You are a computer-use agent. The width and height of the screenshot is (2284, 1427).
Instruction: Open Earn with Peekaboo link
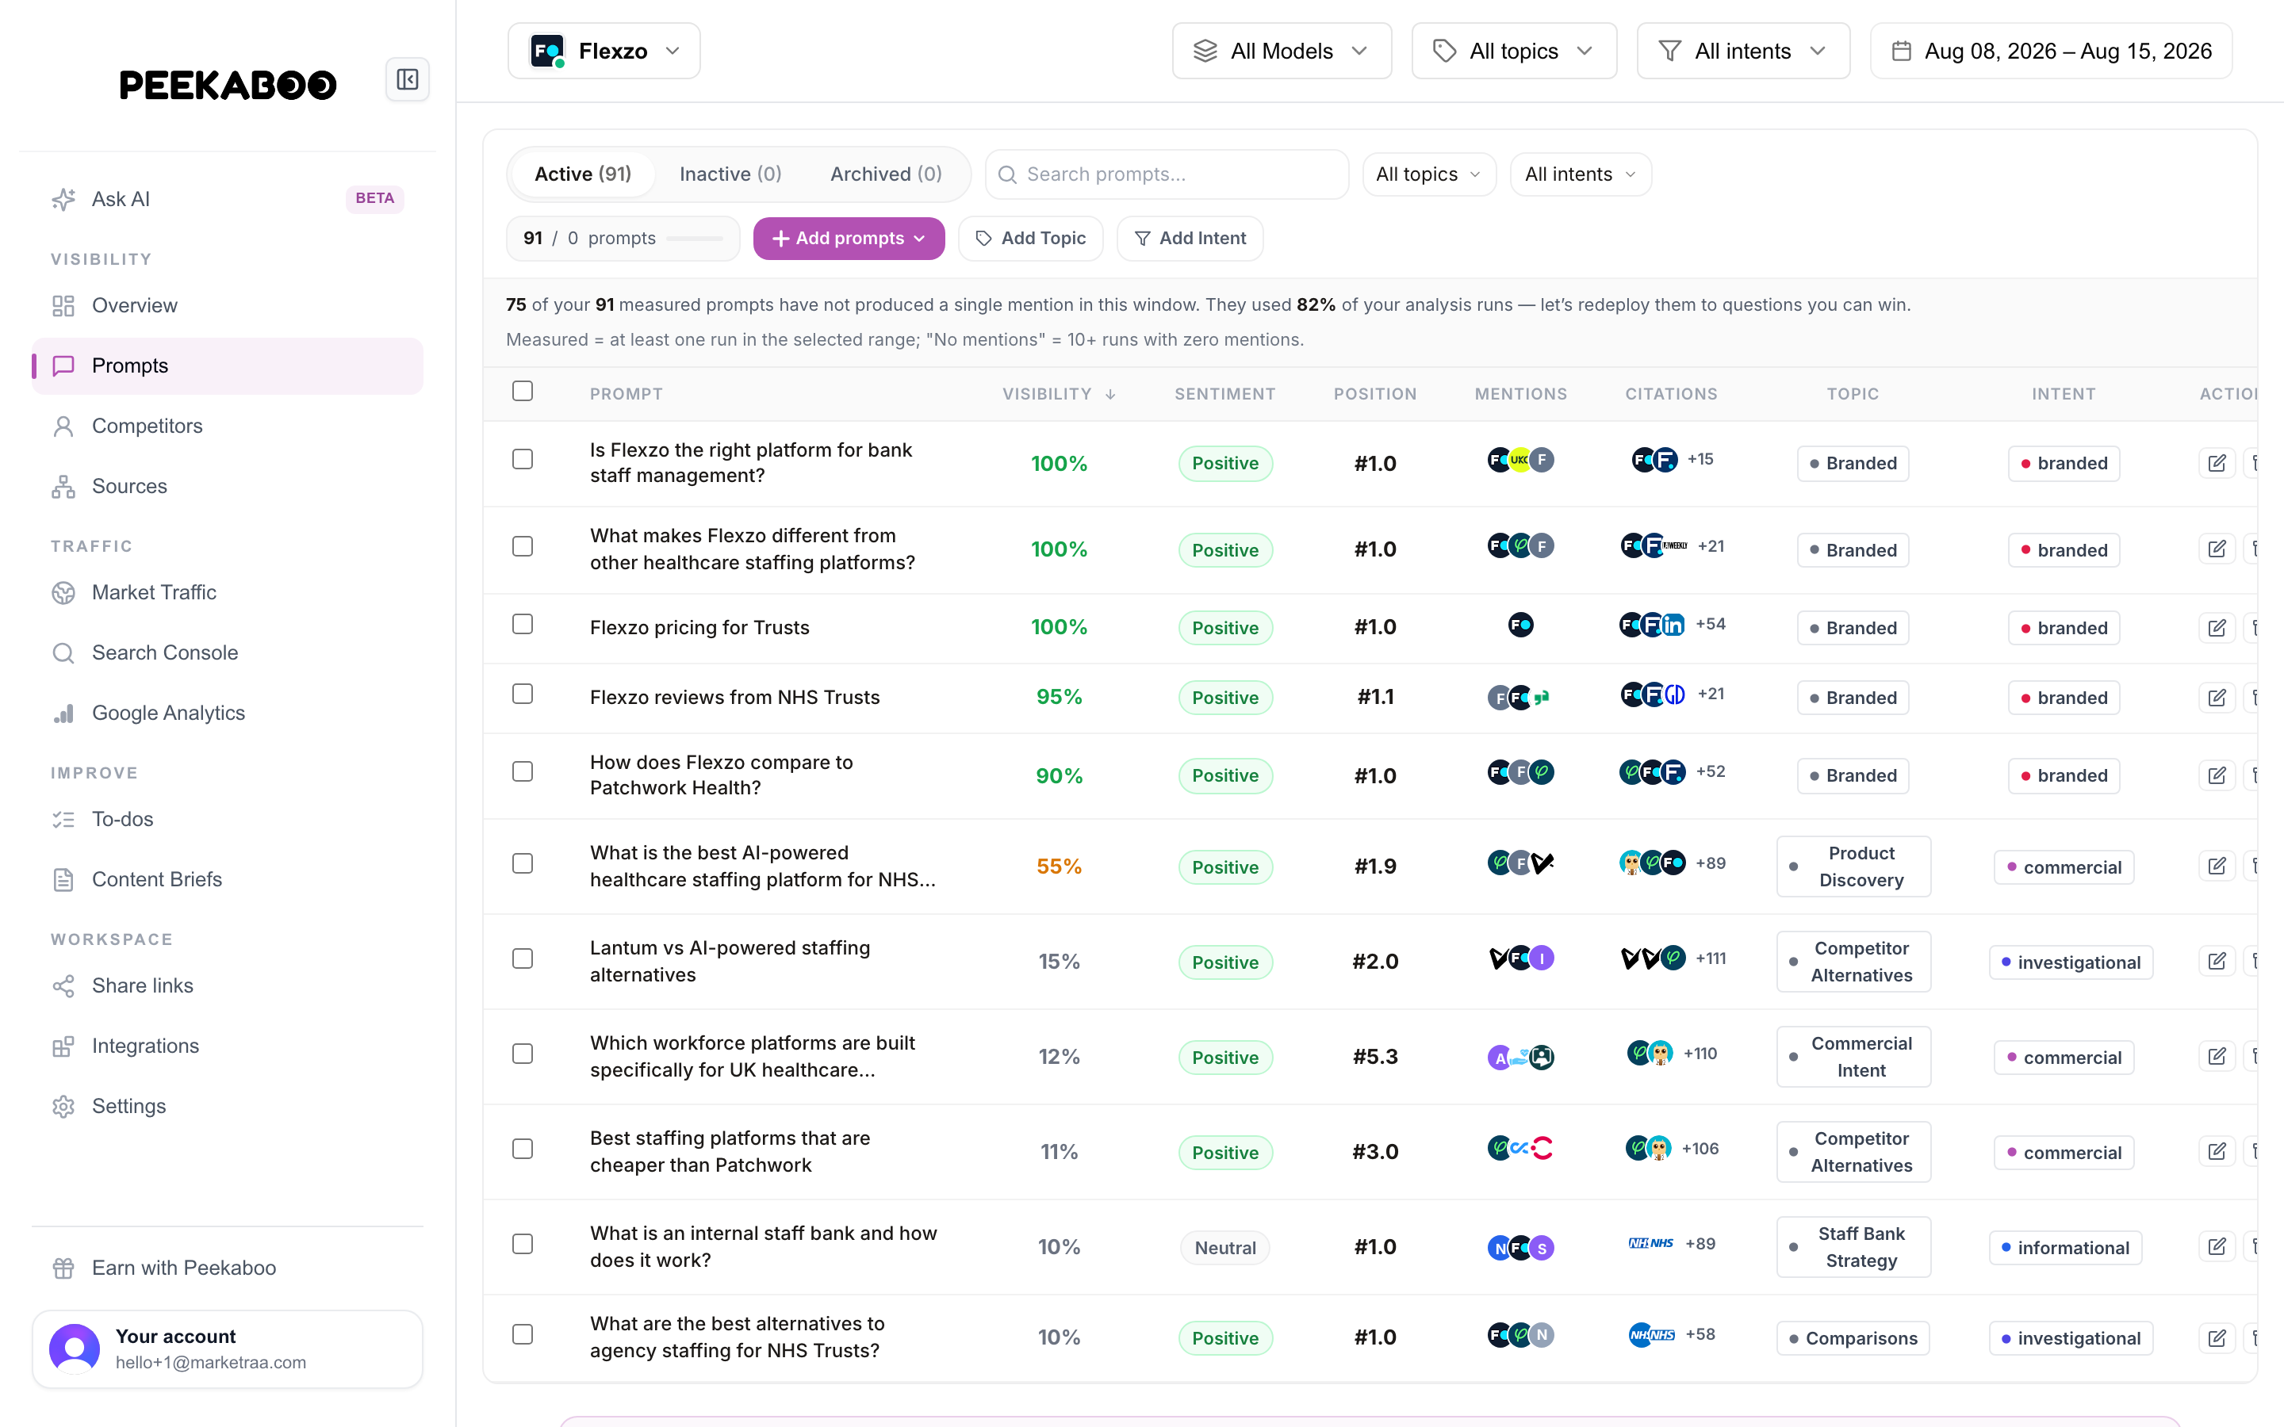pos(228,1268)
